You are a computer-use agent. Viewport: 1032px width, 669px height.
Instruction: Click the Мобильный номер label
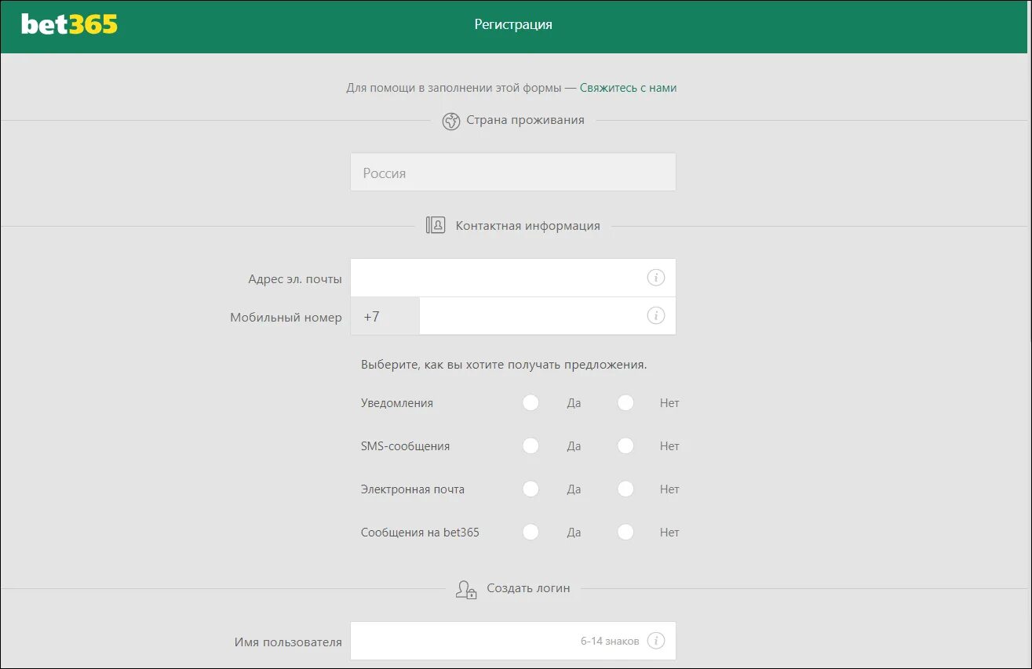286,318
